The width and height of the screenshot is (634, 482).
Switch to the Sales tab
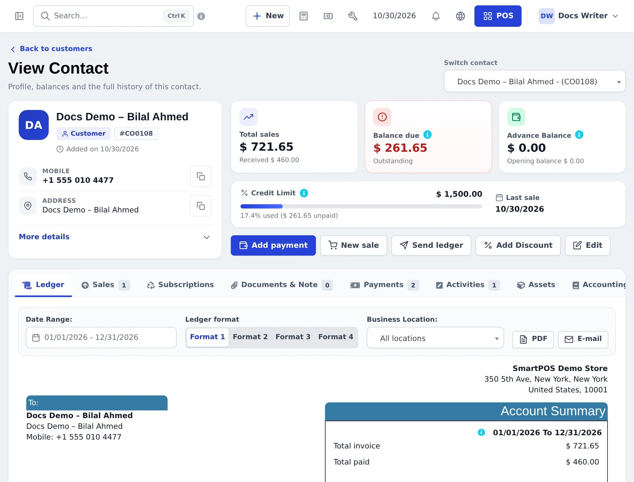point(106,285)
